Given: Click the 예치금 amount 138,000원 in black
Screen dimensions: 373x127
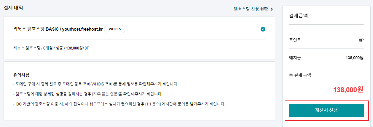Looking at the screenshot, I should click(355, 58).
